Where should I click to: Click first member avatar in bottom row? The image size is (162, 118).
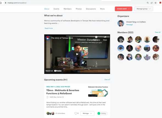[x=121, y=57]
